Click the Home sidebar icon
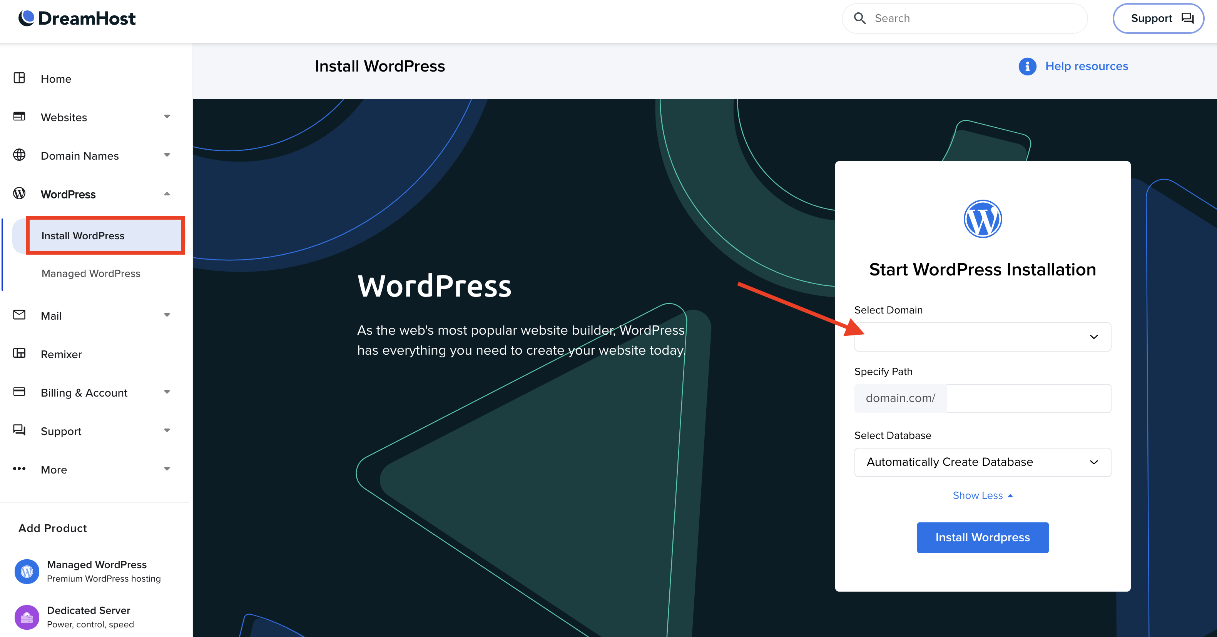Image resolution: width=1217 pixels, height=637 pixels. click(19, 78)
